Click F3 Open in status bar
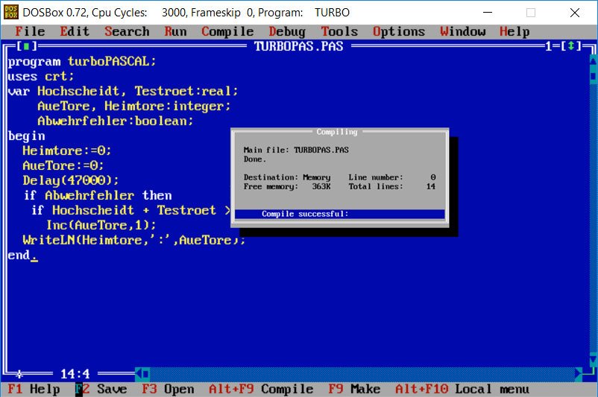The image size is (598, 397). point(168,389)
